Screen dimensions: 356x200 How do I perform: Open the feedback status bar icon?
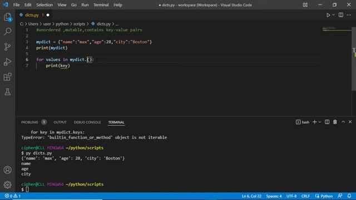tap(340, 196)
